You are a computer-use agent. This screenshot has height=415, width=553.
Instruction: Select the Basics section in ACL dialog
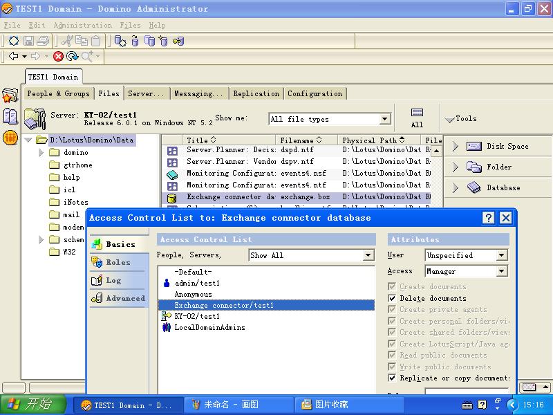click(118, 244)
